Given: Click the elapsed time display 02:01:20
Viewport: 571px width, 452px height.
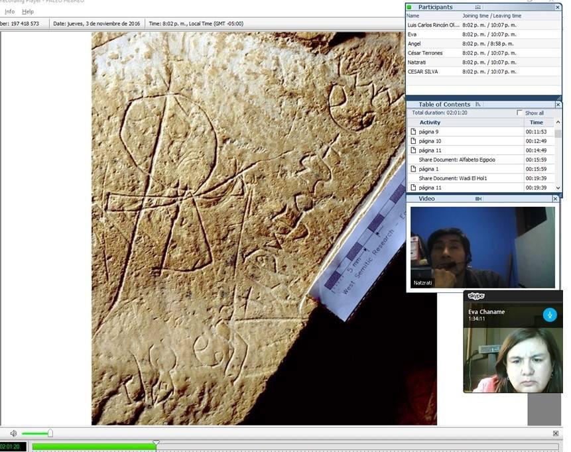Looking at the screenshot, I should tap(13, 447).
